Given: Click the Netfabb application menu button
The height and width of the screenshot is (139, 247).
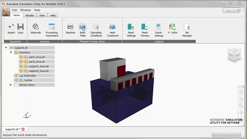Looking at the screenshot, I should pos(6,12).
